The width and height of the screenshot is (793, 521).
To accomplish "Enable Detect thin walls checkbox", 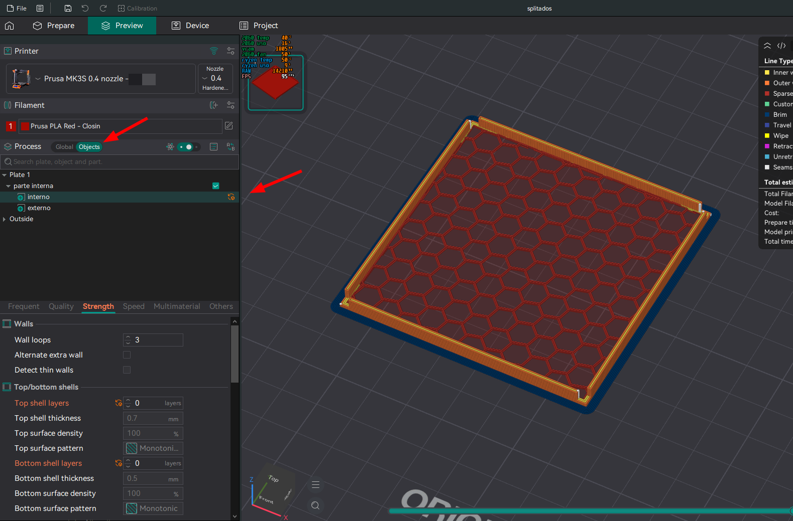I will tap(127, 370).
